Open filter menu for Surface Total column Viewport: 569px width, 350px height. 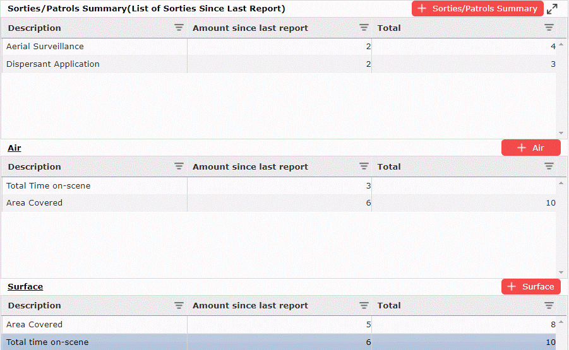[x=549, y=305]
